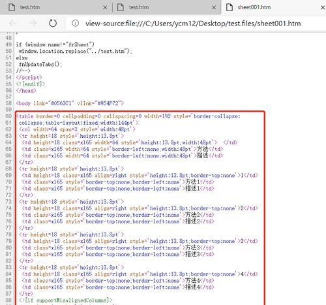326x305 pixels.
Task: Click the closing </script> tag
Action: tap(29, 77)
